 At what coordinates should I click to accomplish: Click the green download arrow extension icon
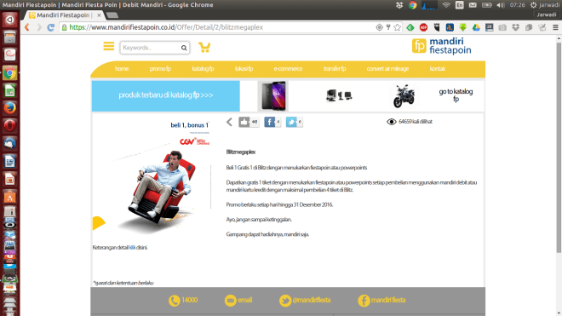462,27
